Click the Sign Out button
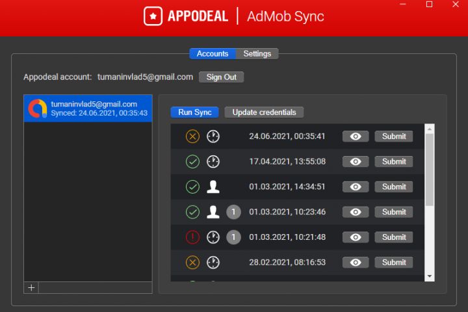Image resolution: width=468 pixels, height=312 pixels. coord(221,77)
